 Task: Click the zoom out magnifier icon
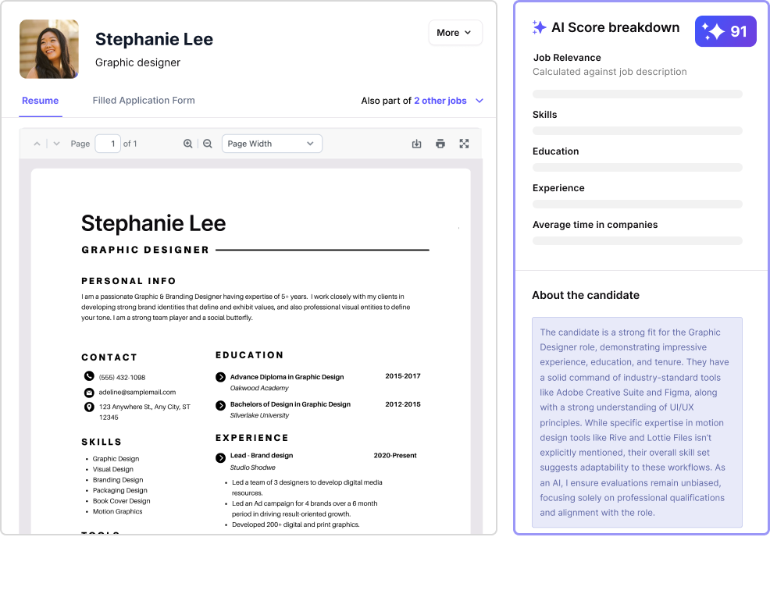pos(208,144)
